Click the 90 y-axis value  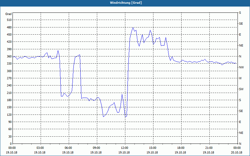click(10, 122)
